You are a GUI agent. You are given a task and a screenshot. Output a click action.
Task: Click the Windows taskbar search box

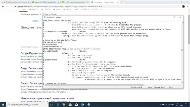tap(27, 104)
